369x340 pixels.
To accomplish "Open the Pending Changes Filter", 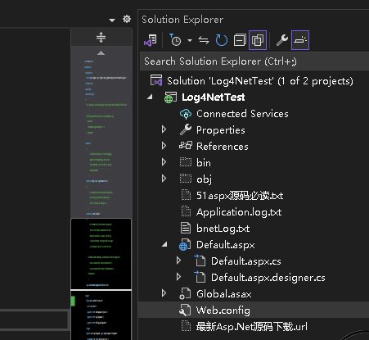I will [175, 40].
